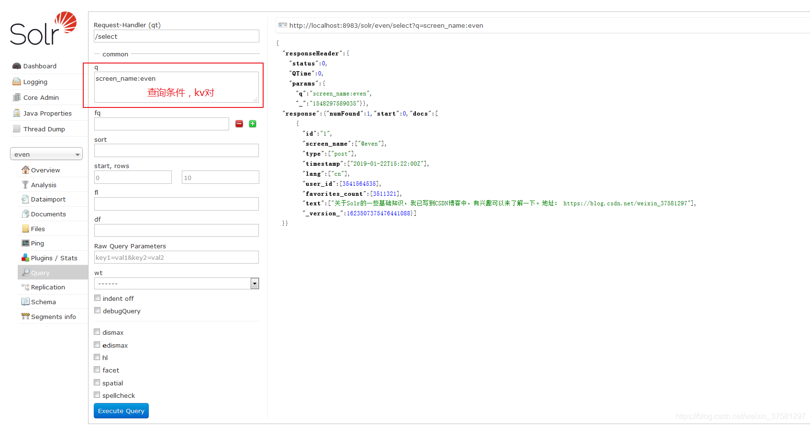Screen dimensions: 810x425
Task: Click the Request-Handler input with /select
Action: click(x=177, y=36)
